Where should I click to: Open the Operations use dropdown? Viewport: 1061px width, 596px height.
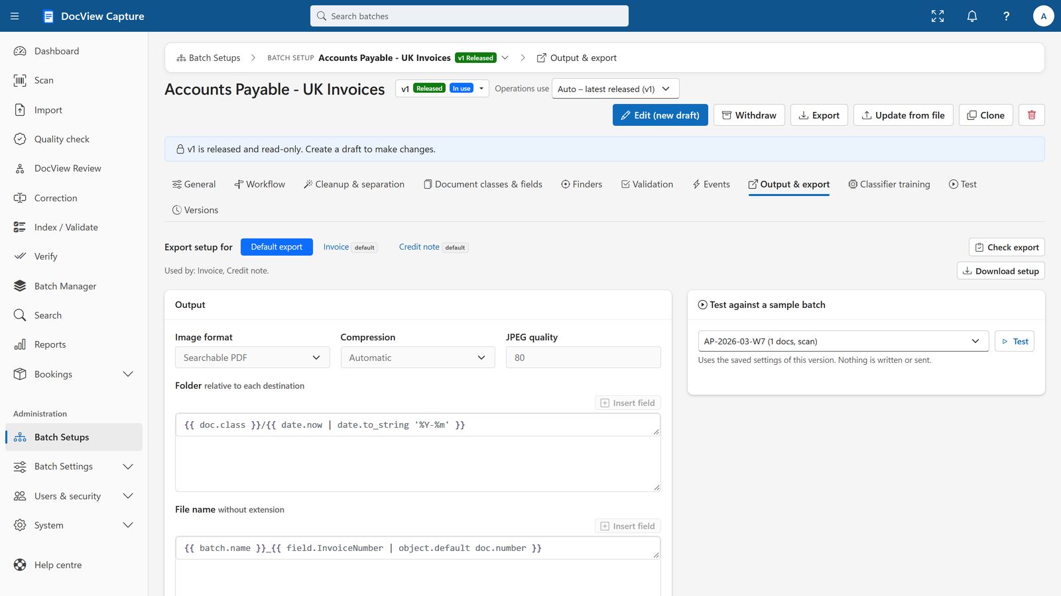click(x=615, y=89)
